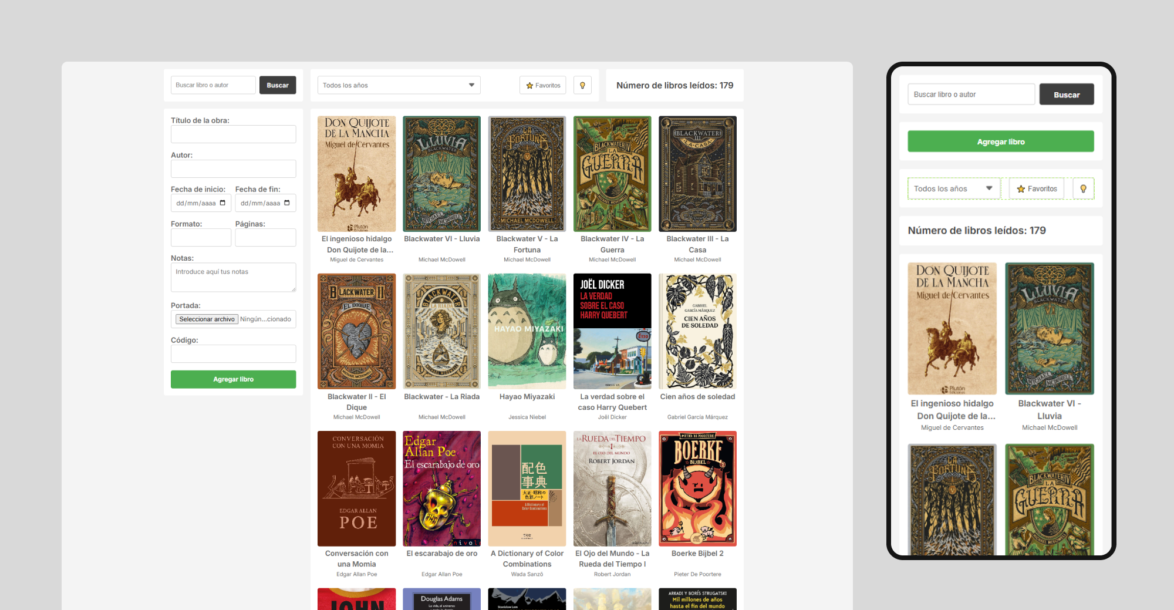The width and height of the screenshot is (1174, 610).
Task: Tap mobile Agregar libro green button
Action: [1000, 141]
